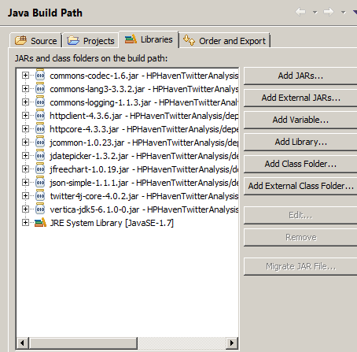Click the Migrate JAR File... button
357x352 pixels.
(300, 267)
